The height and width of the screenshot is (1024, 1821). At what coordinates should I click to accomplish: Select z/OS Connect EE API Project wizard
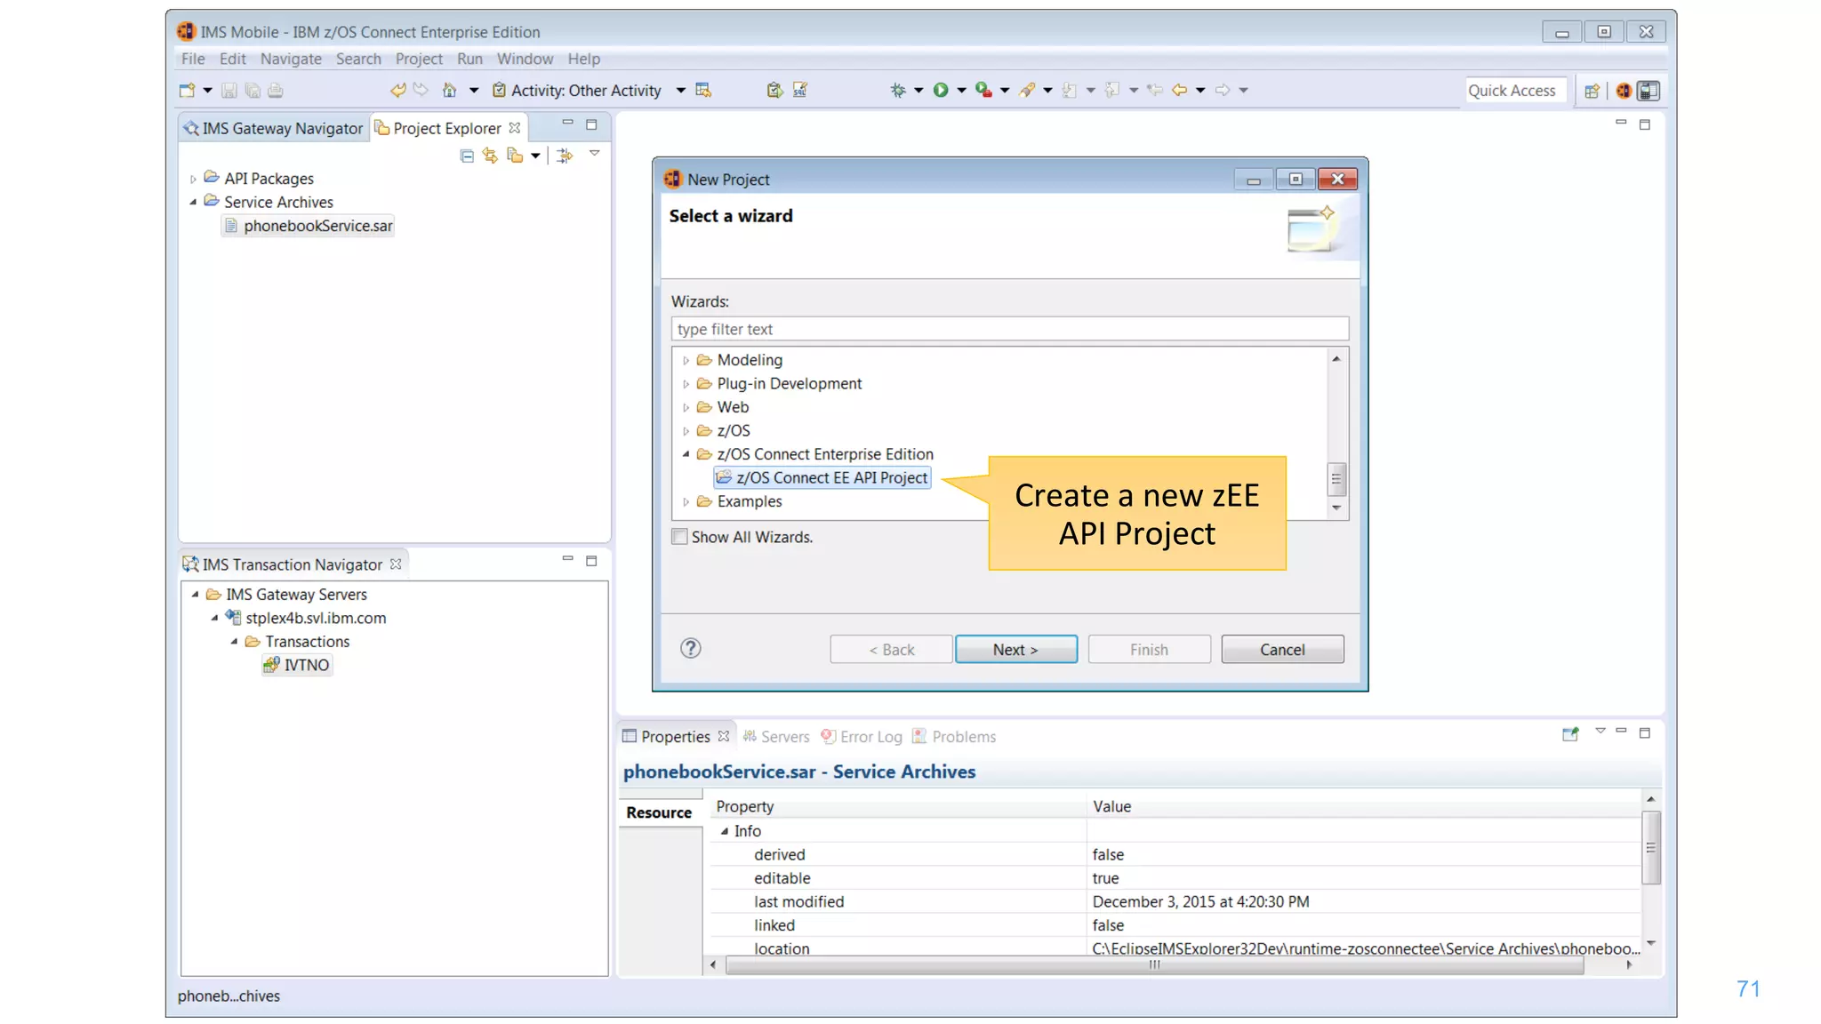pos(822,477)
